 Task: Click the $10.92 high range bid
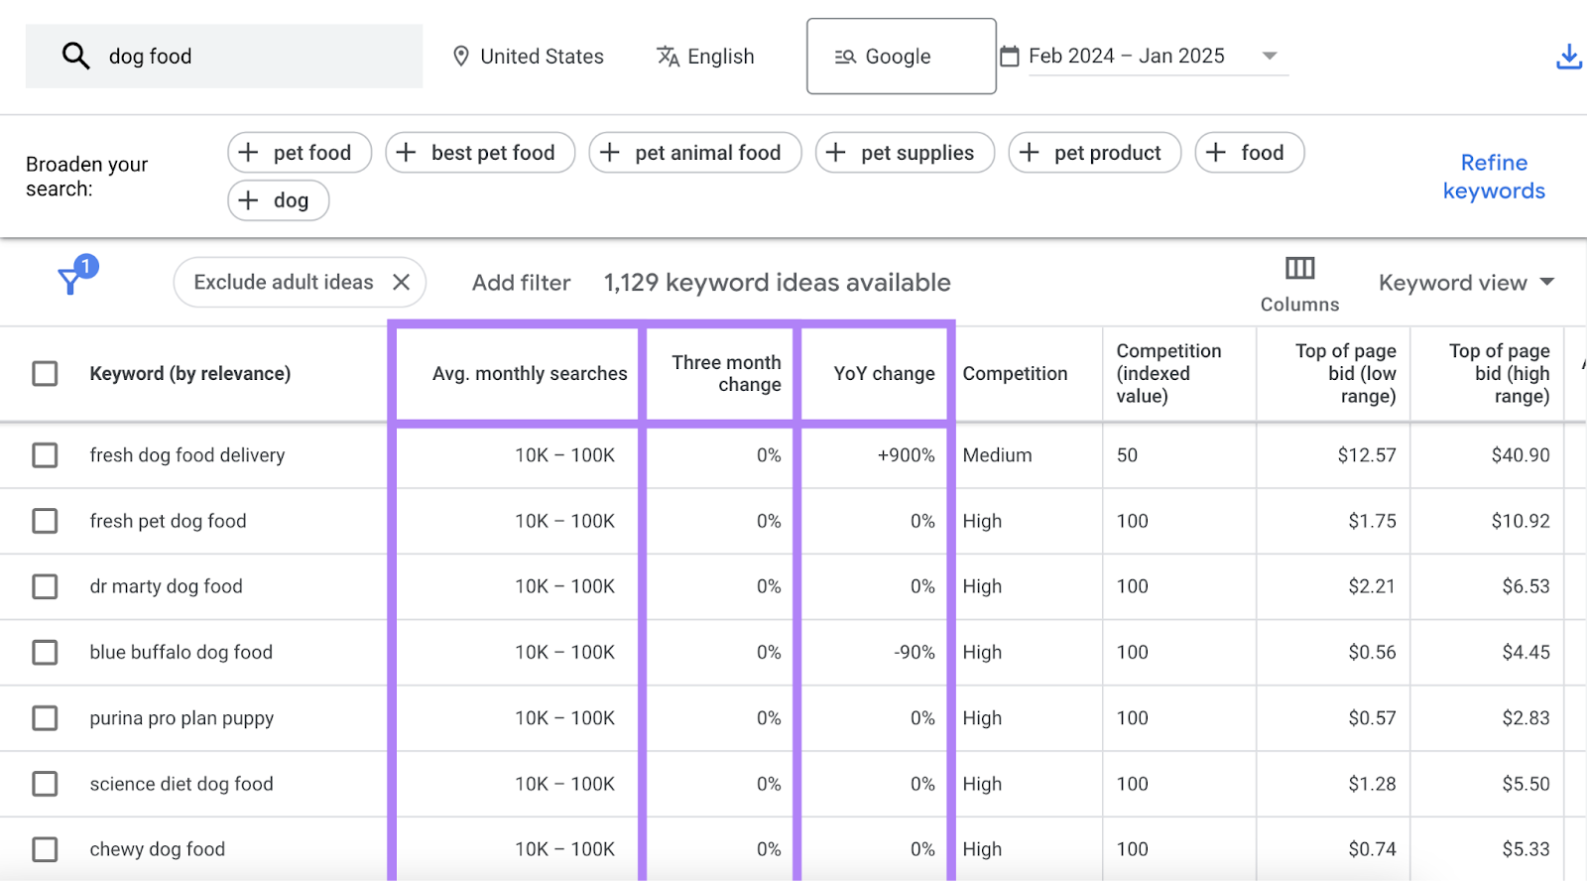(x=1521, y=521)
